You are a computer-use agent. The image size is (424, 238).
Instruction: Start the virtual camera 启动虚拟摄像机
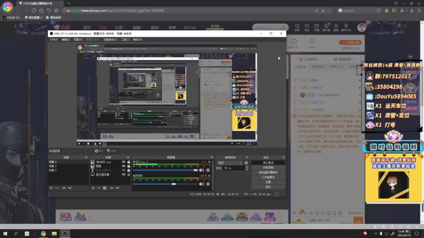268,172
